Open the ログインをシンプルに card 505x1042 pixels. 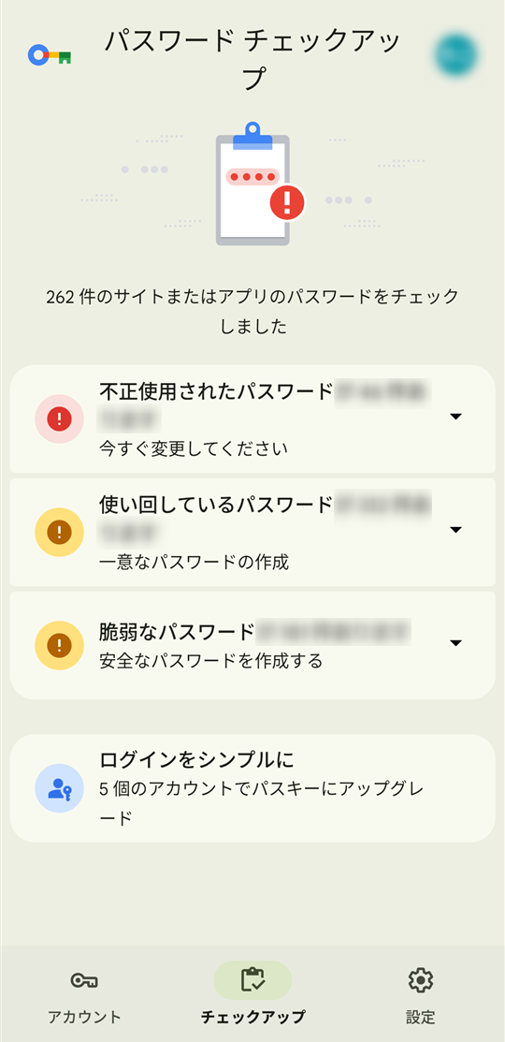(252, 788)
